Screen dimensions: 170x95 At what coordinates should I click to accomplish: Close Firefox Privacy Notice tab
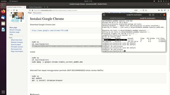(45, 7)
